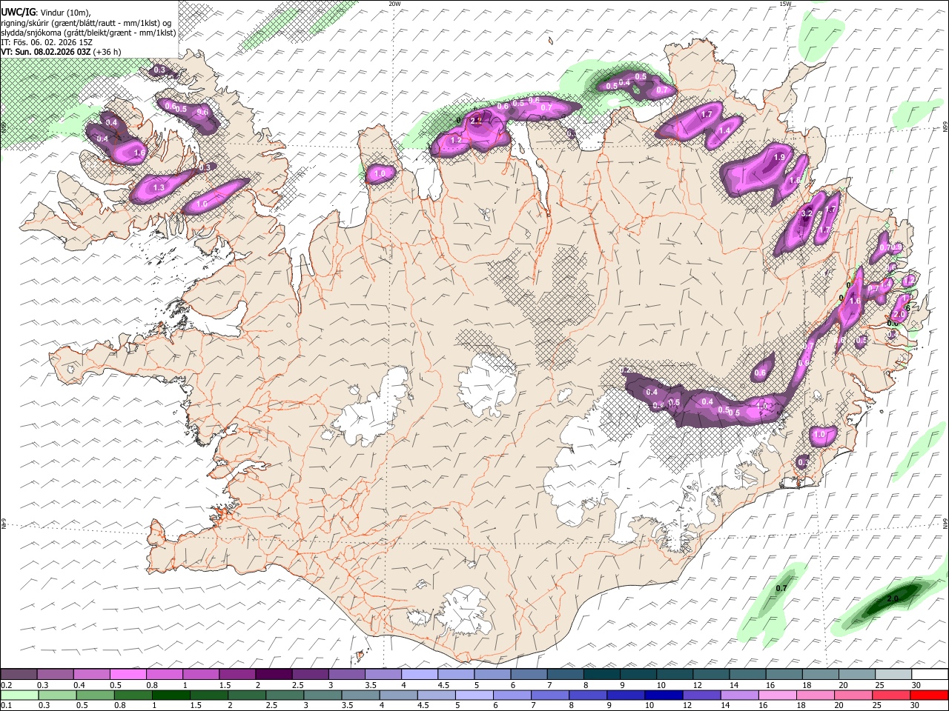Screen dimensions: 949x711
Task: Click the 'slydda/snjókoma (grátt/bleikt/grænt' legend line
Action: (x=88, y=33)
